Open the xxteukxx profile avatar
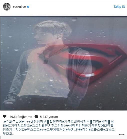The height and width of the screenshot is (139, 127). coord(7,7)
